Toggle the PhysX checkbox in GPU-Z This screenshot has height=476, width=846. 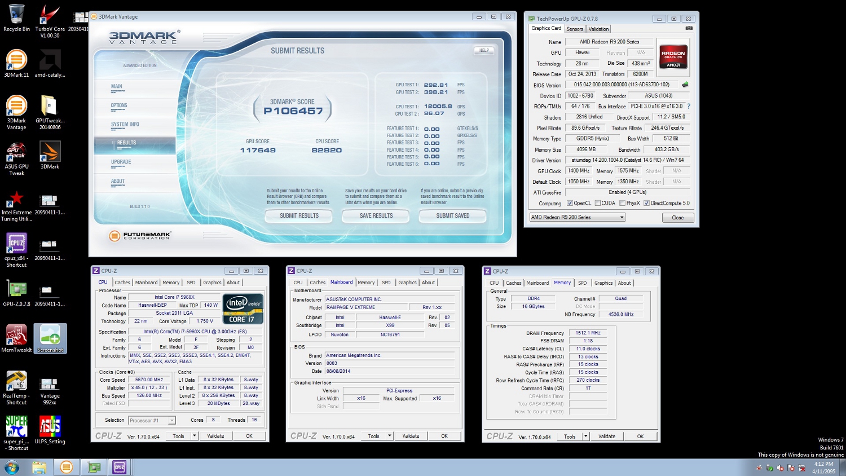pos(622,203)
